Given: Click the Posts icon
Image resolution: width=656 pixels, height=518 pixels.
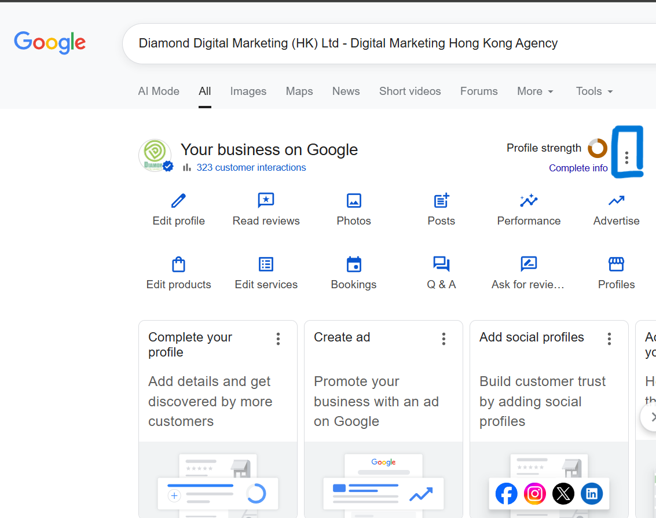Looking at the screenshot, I should [x=441, y=200].
